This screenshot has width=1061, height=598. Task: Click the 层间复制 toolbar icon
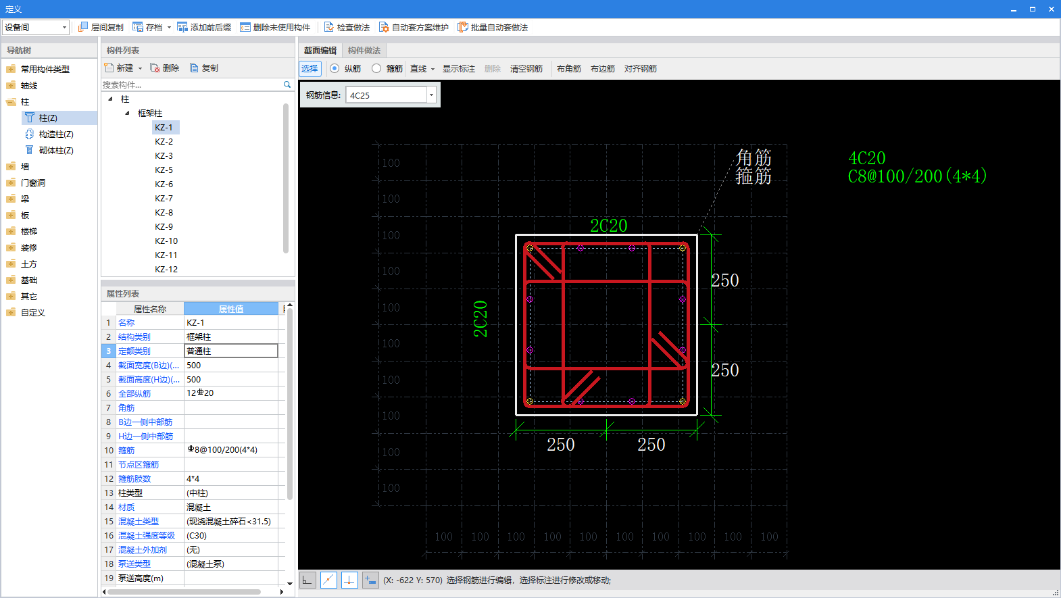click(83, 27)
